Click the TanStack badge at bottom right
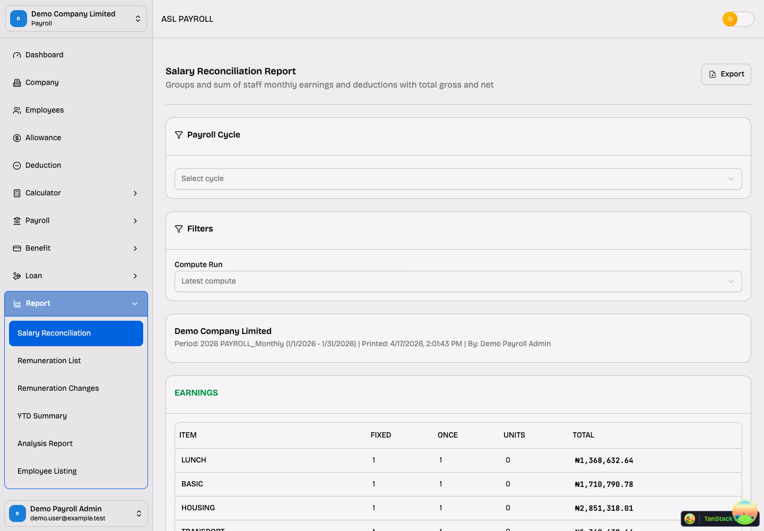This screenshot has width=764, height=531. 719,519
